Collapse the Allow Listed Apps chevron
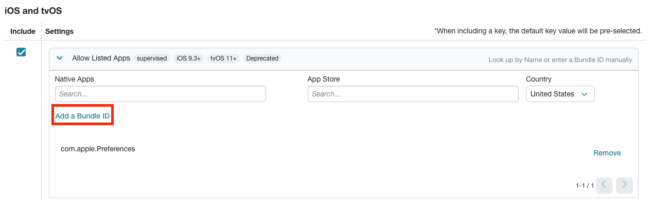This screenshot has width=651, height=200. (x=59, y=58)
